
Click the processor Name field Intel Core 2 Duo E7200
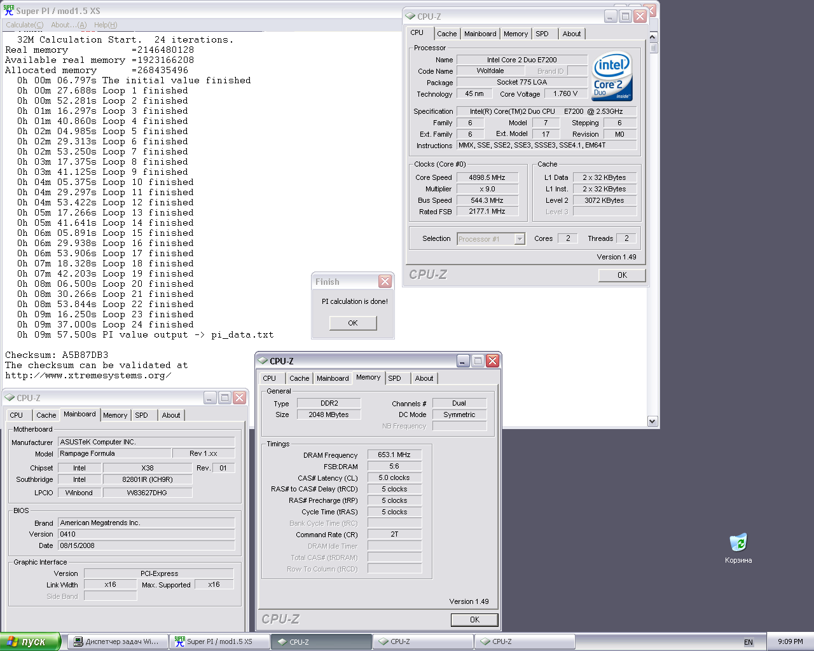[x=522, y=60]
